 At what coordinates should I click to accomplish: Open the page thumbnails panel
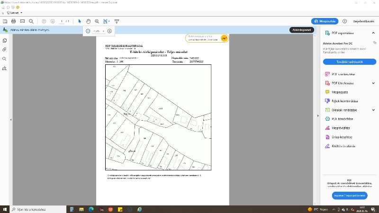click(5, 40)
